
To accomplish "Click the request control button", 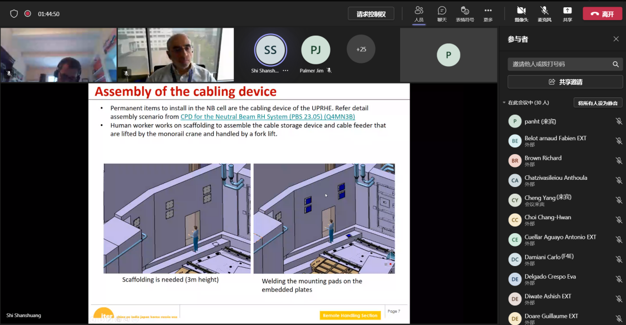I will point(371,14).
